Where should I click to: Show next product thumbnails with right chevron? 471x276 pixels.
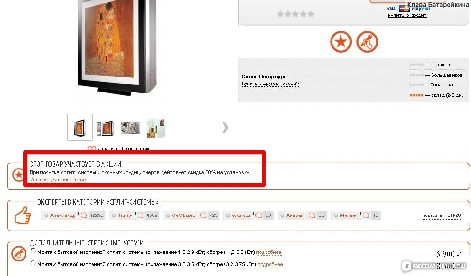(225, 128)
